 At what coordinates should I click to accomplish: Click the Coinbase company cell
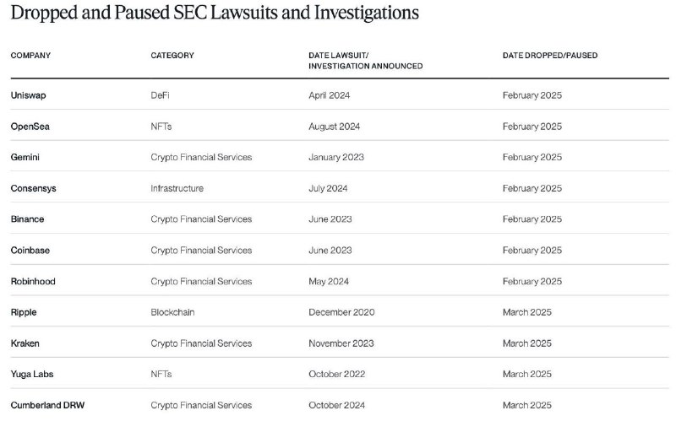point(30,251)
